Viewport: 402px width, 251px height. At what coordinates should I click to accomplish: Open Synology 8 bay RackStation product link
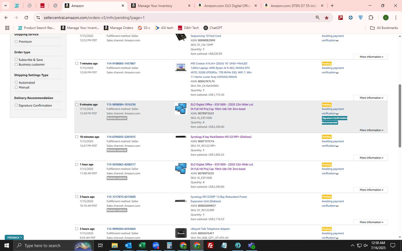[221, 137]
